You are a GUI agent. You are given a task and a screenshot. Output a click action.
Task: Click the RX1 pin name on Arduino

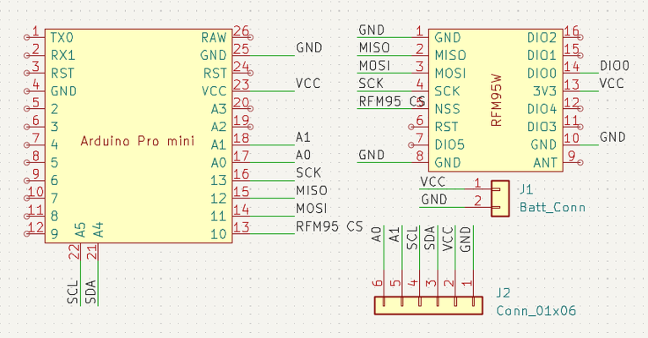(x=63, y=56)
